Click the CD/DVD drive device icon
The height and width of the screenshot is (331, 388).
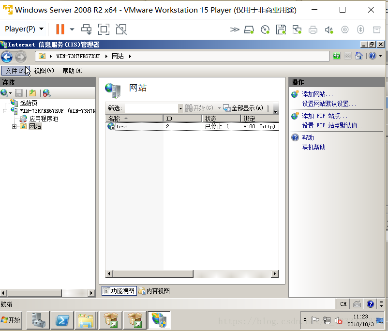click(265, 30)
